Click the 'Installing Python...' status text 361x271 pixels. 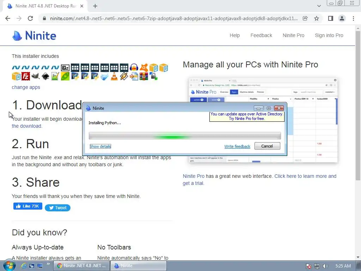pyautogui.click(x=105, y=123)
